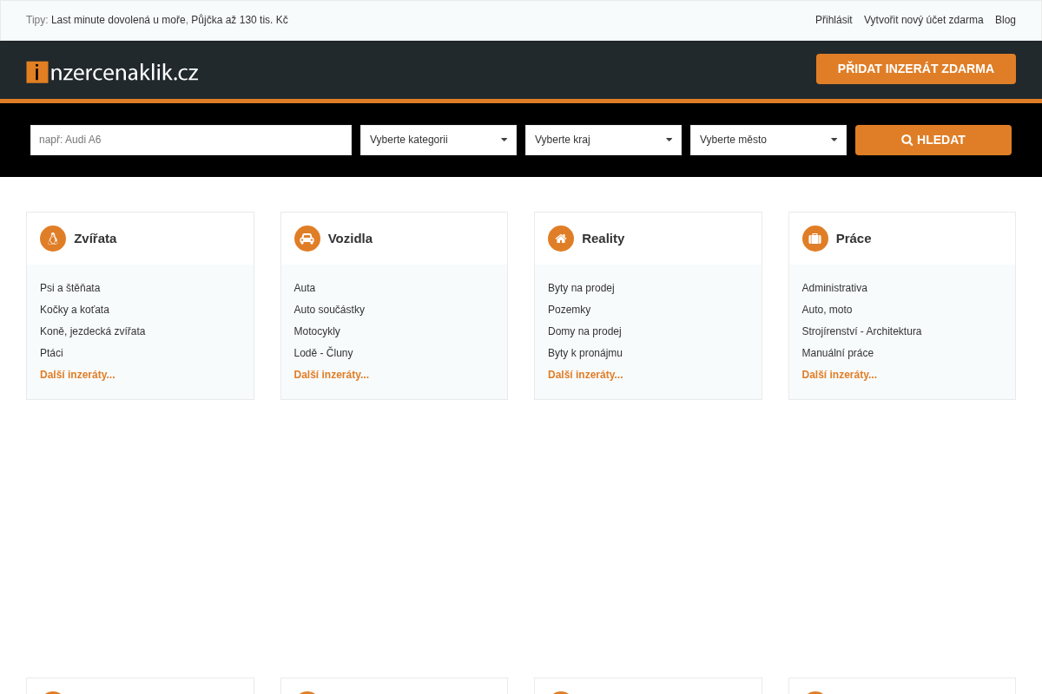Expand the Vyberte kategorii dropdown
Screen dimensions: 1042x694
[439, 140]
